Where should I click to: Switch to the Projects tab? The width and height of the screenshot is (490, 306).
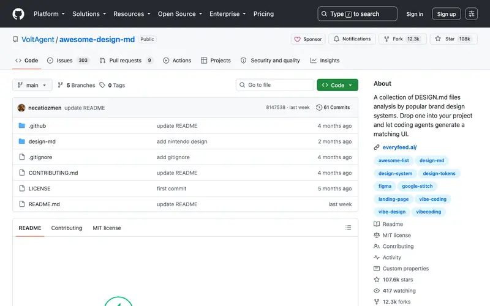pyautogui.click(x=216, y=61)
